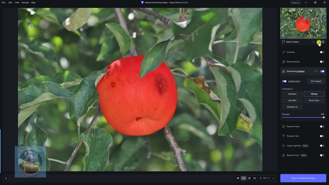Click the Recover Faces smiley icon
The image size is (329, 185).
(284, 126)
